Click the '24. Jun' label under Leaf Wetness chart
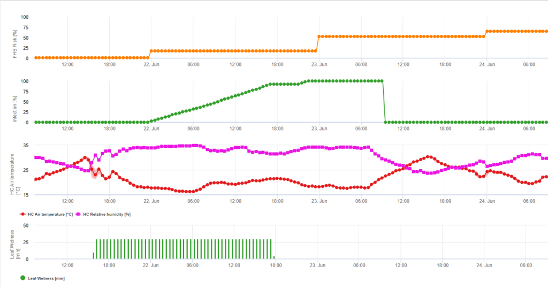Screen dimensions: 548x287 click(486, 265)
